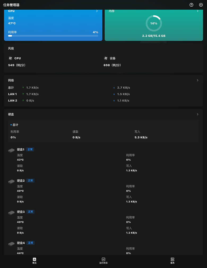Click the LAN 2 upload arrow icon
Image resolution: width=207 pixels, height=268 pixels.
23,100
